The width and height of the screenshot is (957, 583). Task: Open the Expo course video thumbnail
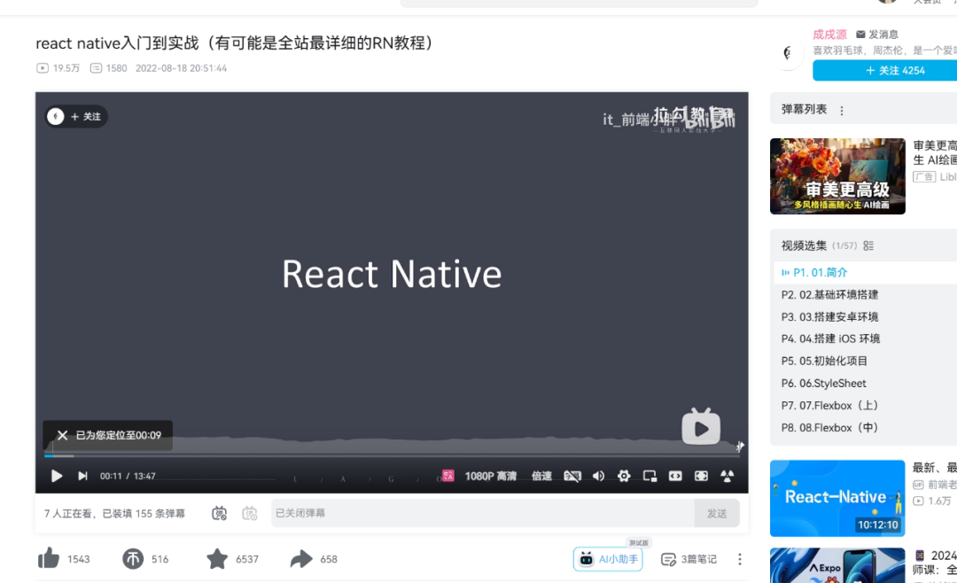pyautogui.click(x=837, y=565)
